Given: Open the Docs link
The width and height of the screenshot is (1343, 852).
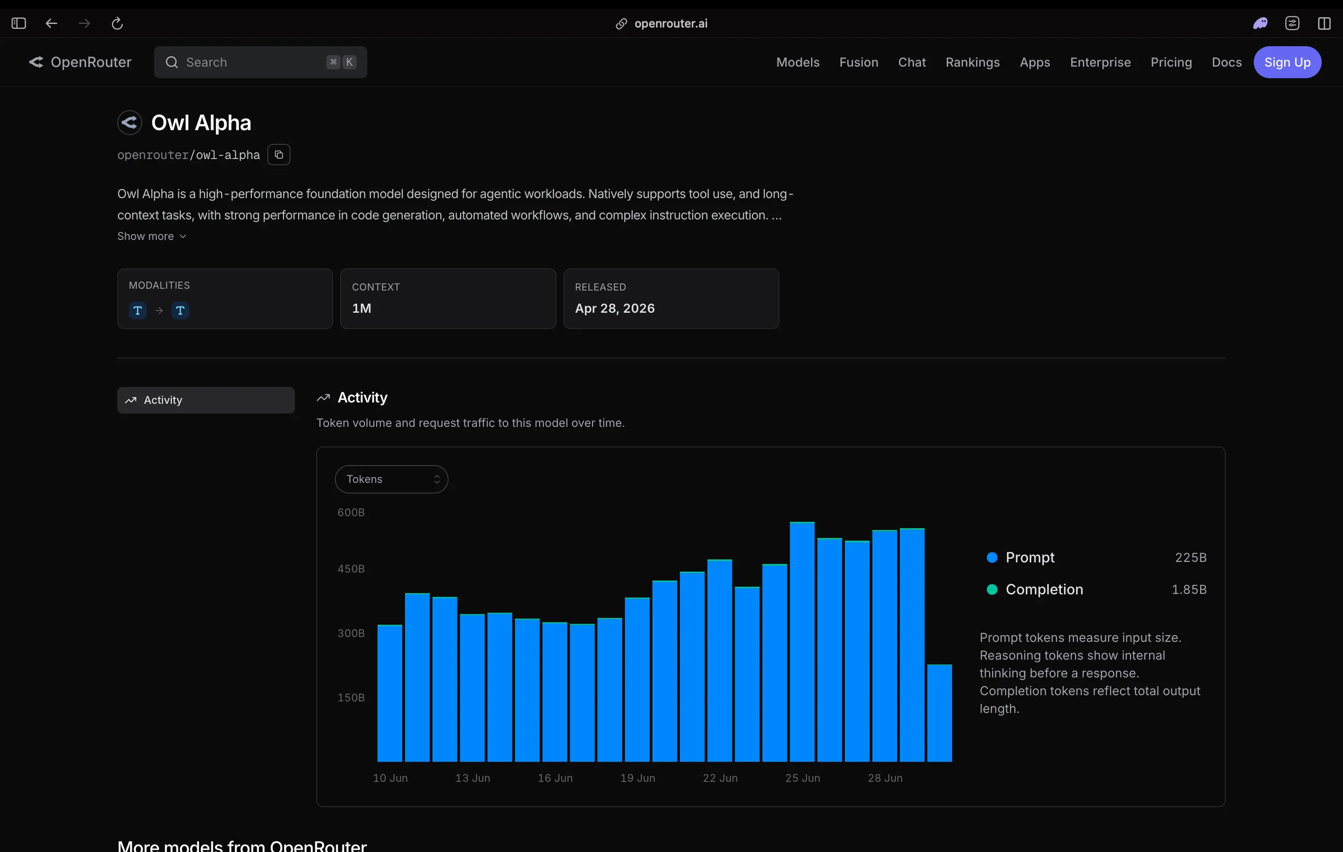Looking at the screenshot, I should tap(1227, 62).
